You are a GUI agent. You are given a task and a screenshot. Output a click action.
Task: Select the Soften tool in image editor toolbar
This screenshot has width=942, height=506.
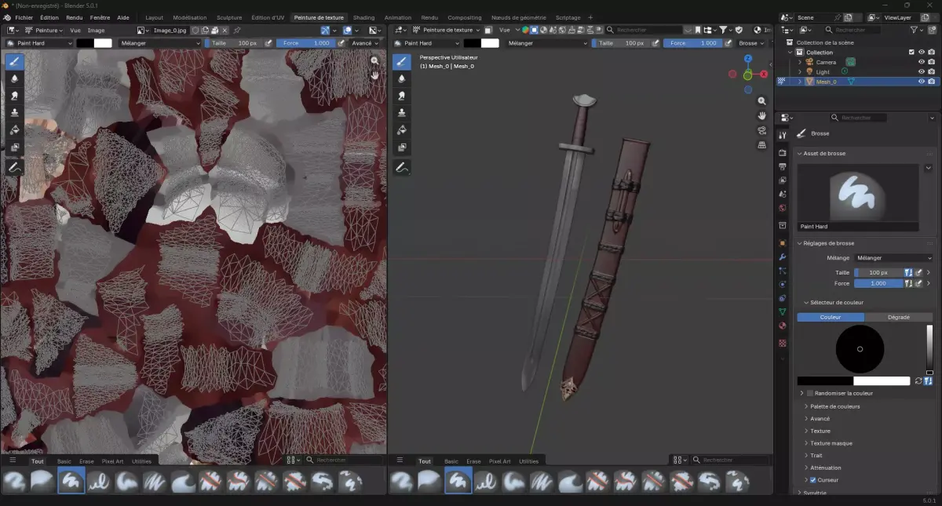(x=14, y=78)
